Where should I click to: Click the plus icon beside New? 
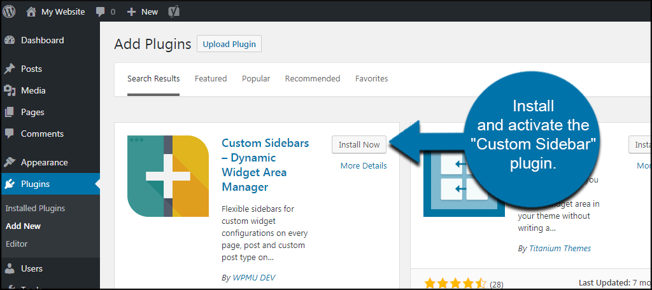click(131, 12)
